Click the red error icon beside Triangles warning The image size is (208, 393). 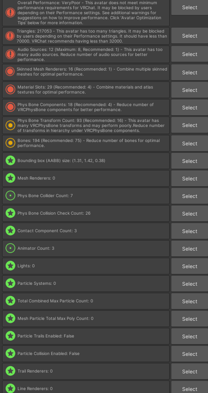click(x=10, y=36)
